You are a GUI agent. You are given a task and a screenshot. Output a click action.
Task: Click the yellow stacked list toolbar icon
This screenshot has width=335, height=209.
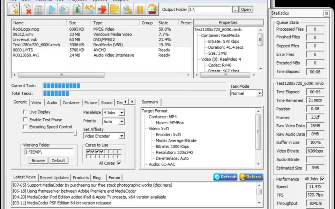[x=114, y=9]
